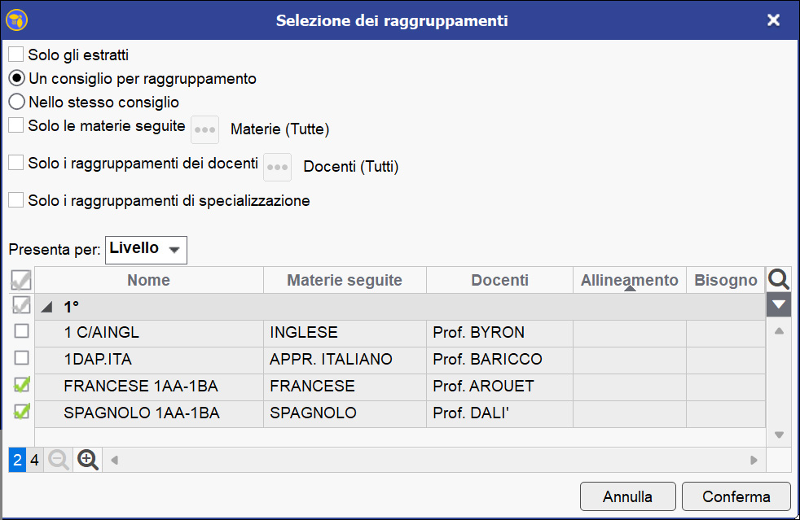Select Prof. BARICCO cell
This screenshot has width=800, height=520.
tap(499, 360)
